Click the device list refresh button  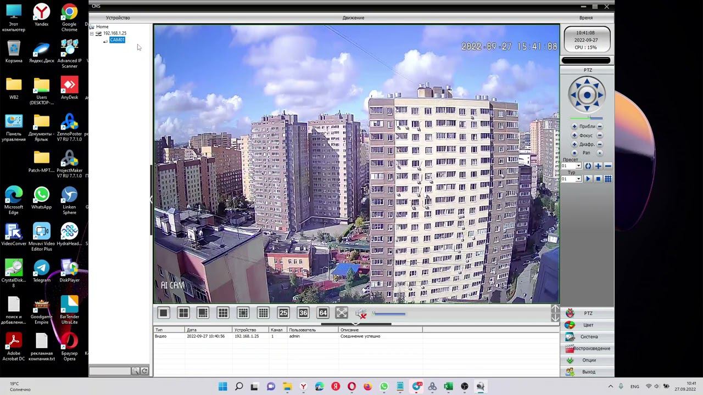tap(144, 371)
